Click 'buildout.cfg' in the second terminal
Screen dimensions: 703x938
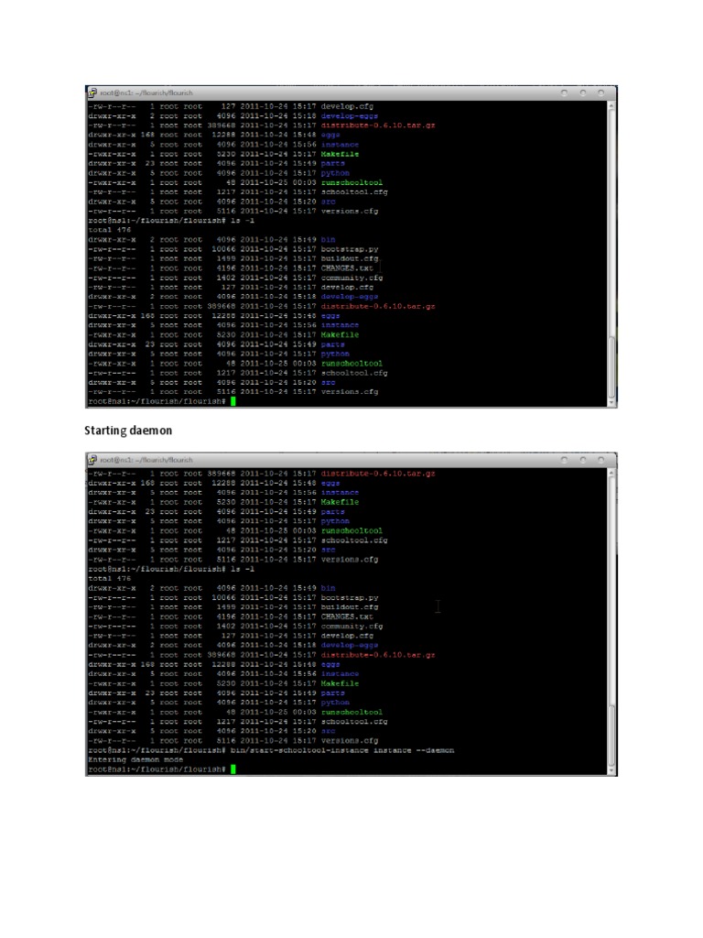pos(350,607)
